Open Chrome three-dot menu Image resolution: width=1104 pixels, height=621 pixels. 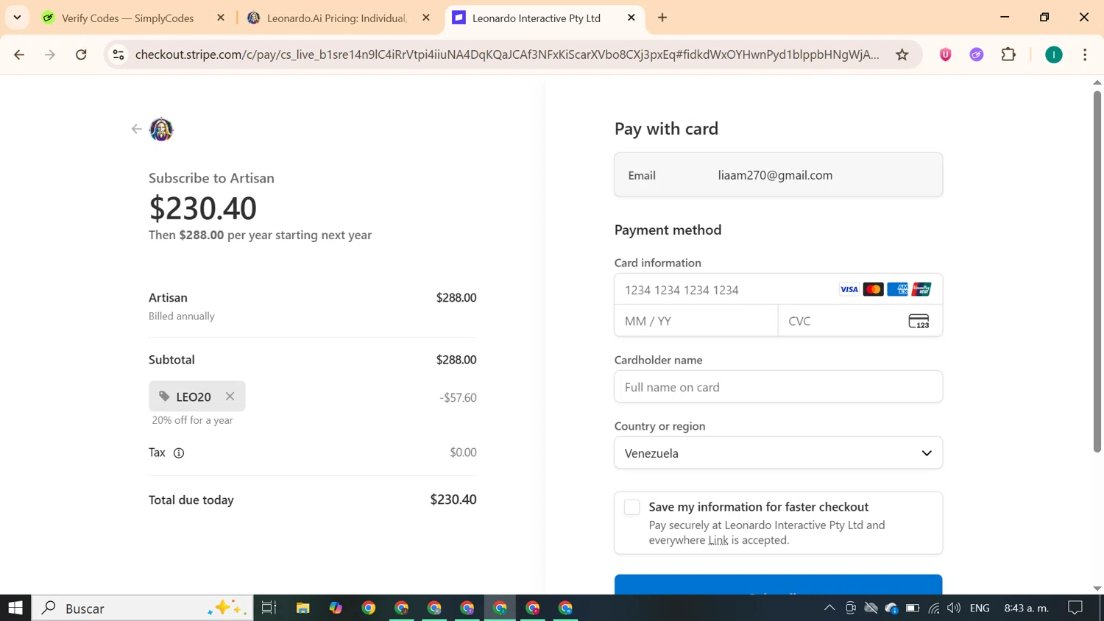pos(1085,54)
